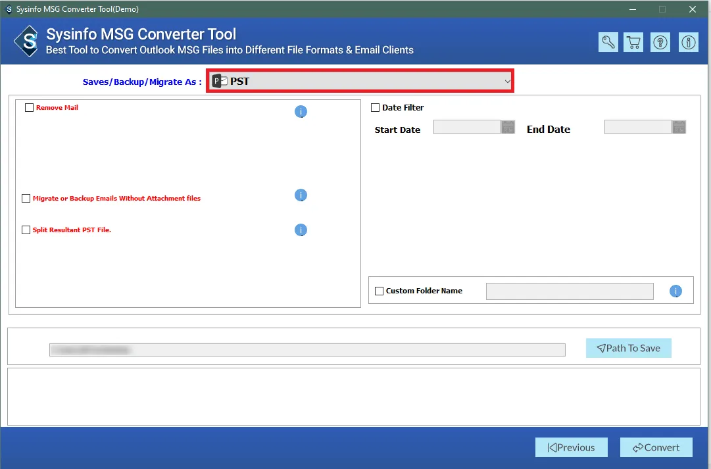
Task: Click info icon beside Split Resultant PST
Action: (x=301, y=230)
